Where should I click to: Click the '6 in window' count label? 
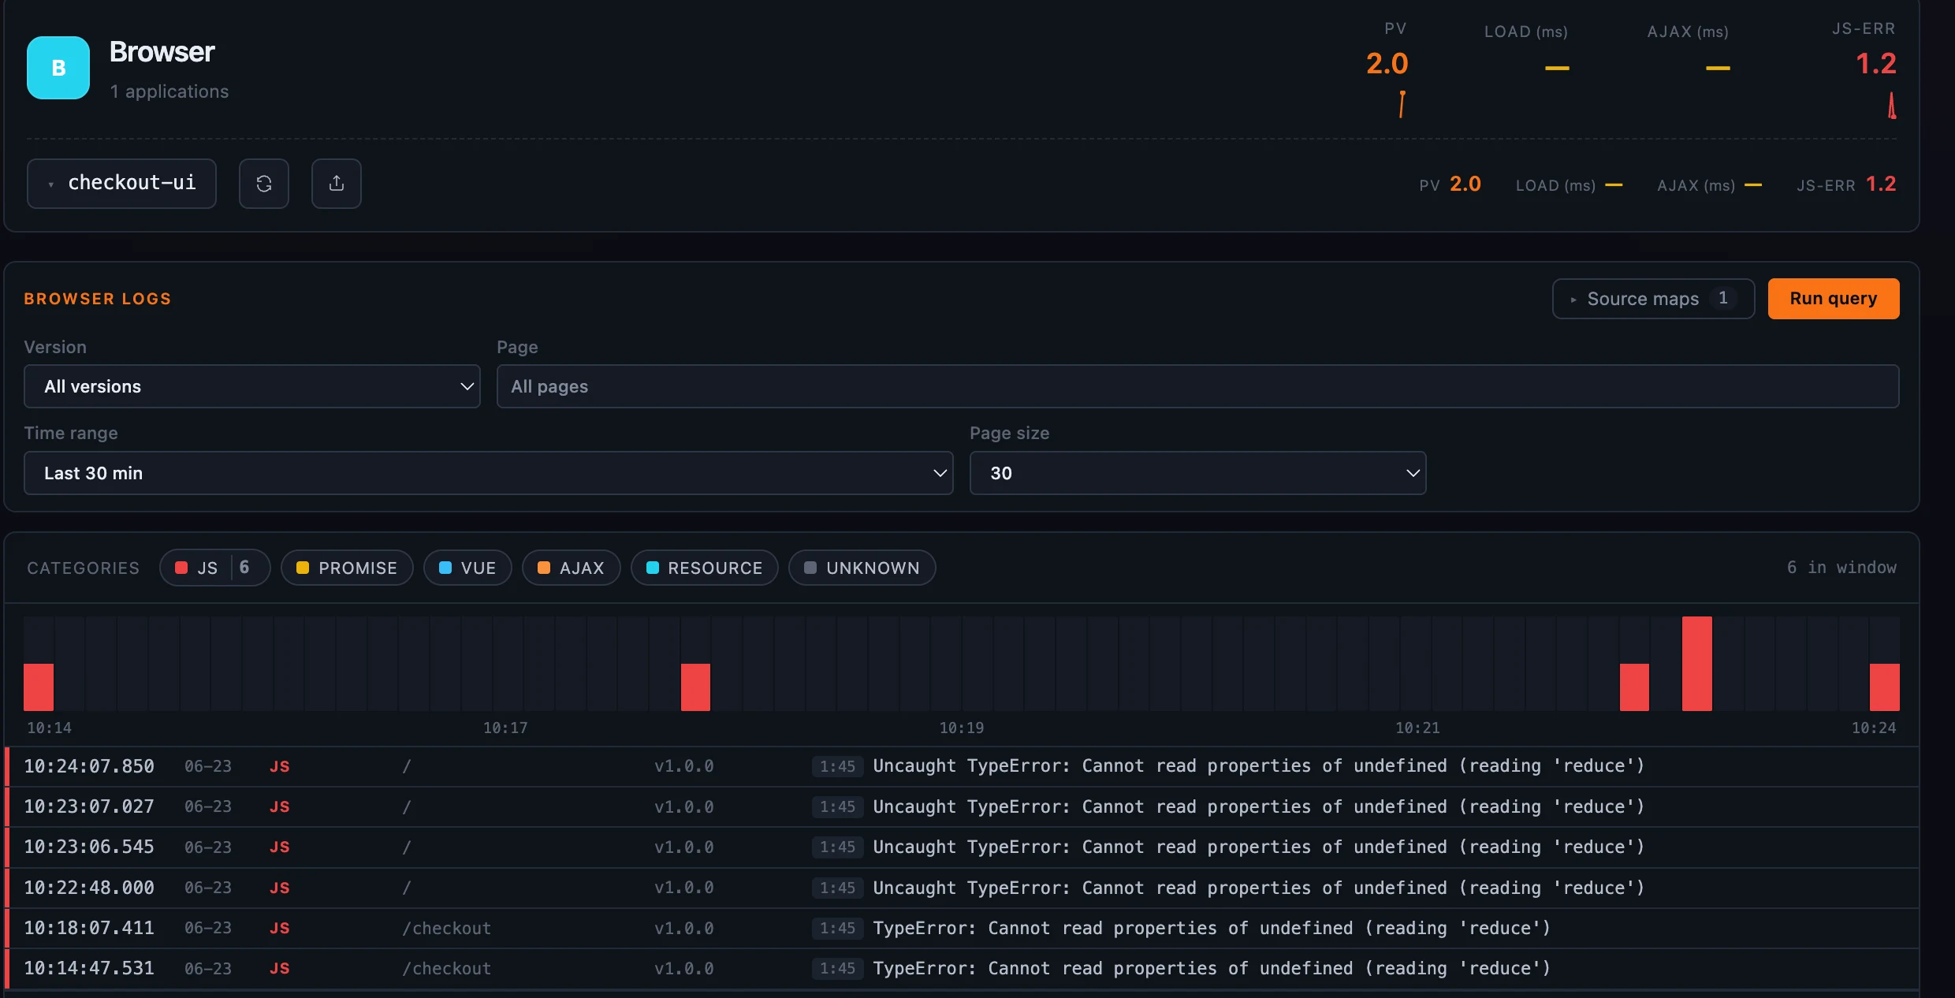1841,568
